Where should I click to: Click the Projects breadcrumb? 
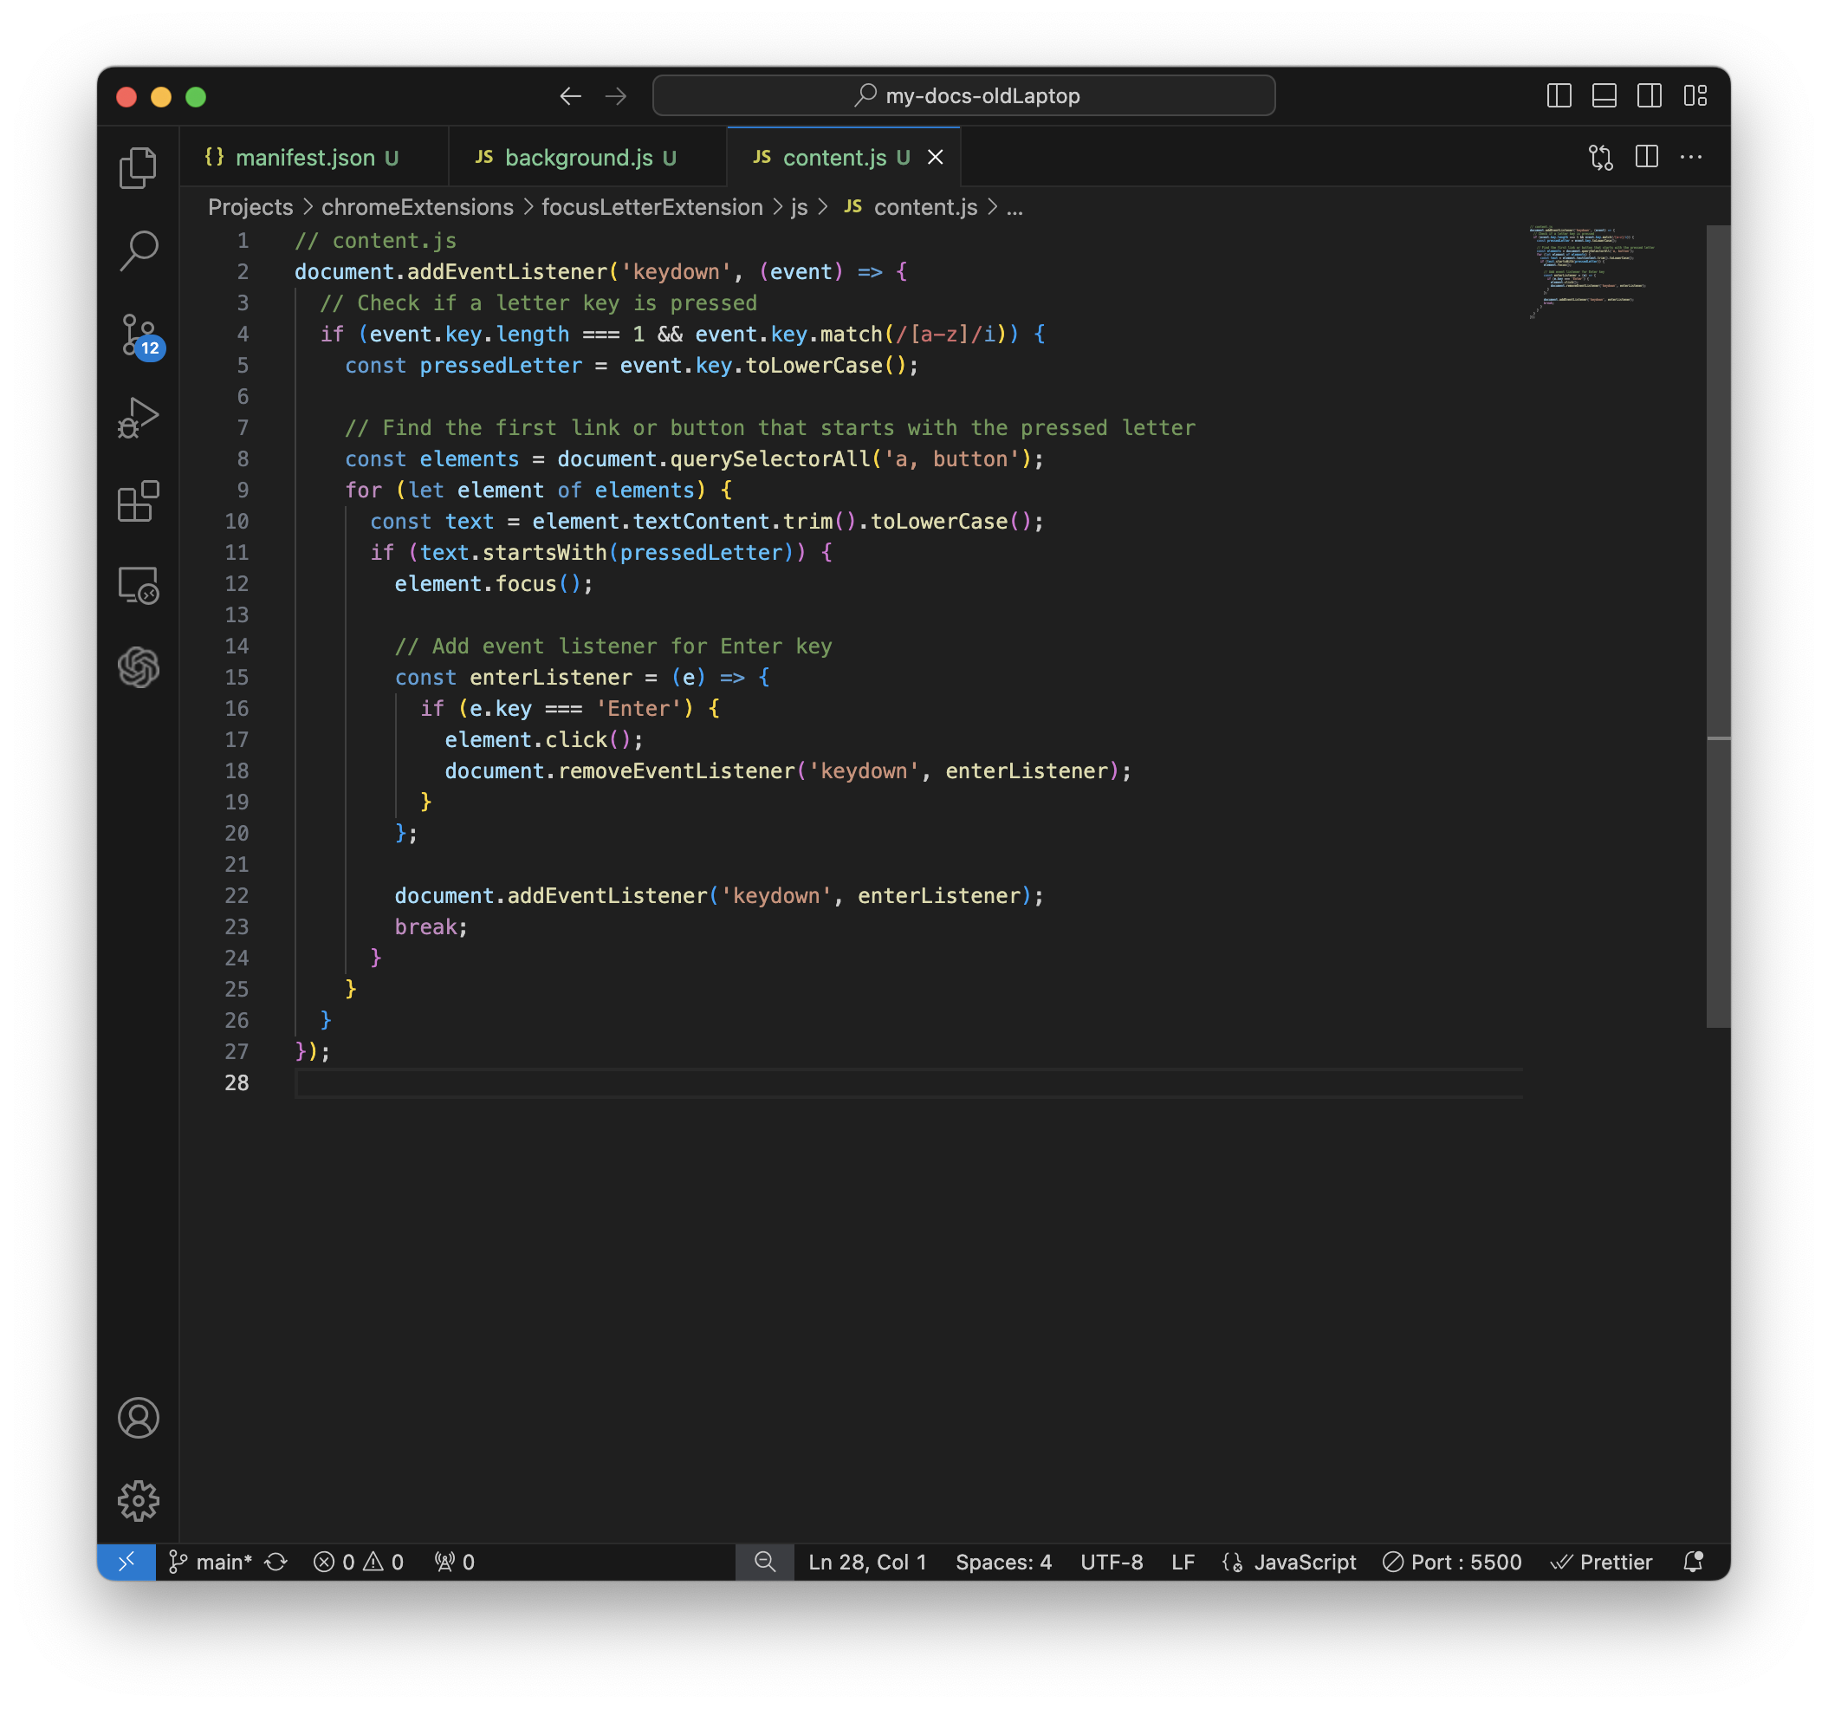tap(250, 207)
